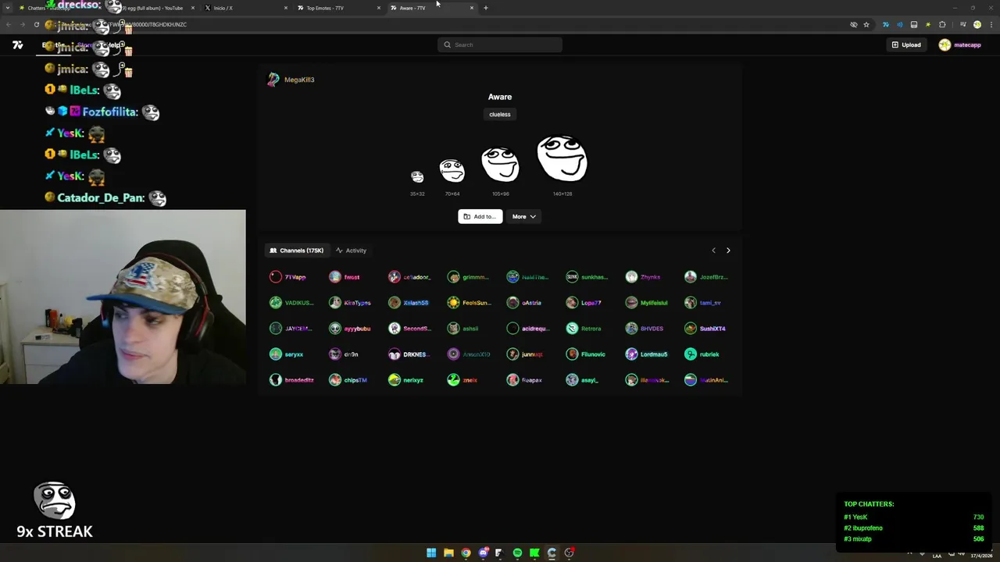Open the zneix channel avatar
Screen dimensions: 1000x562
(x=454, y=380)
